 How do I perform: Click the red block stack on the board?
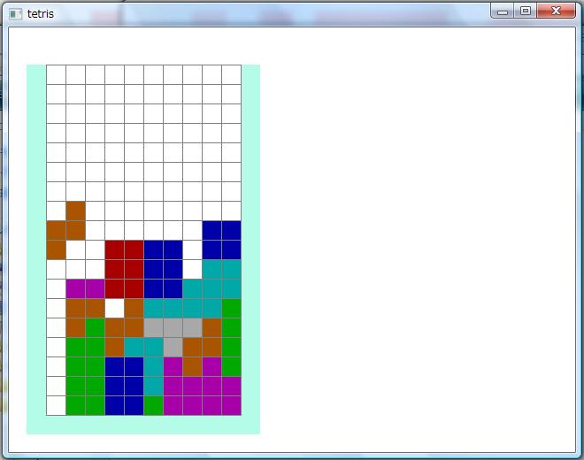pyautogui.click(x=125, y=269)
